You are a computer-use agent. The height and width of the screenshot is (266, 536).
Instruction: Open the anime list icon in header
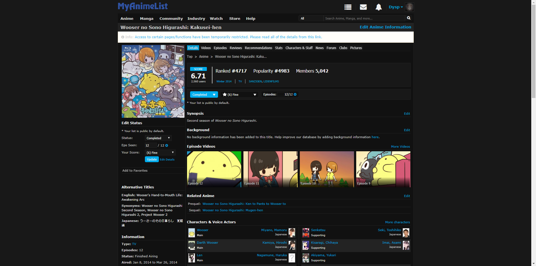point(348,7)
